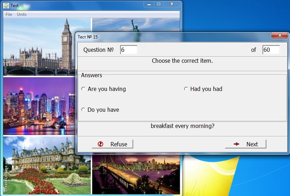This screenshot has width=290, height=196.
Task: Click the "breakfast every morning?" question text
Action: click(183, 126)
